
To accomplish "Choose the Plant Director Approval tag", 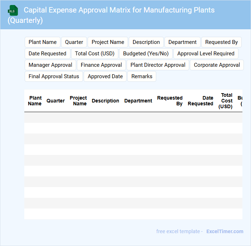I will point(158,65).
